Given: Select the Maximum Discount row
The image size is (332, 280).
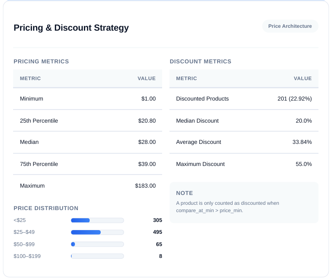Looking at the screenshot, I should pyautogui.click(x=244, y=164).
